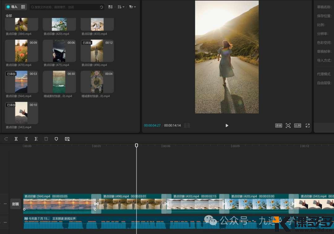334x234 pixels.
Task: Click the trim-right split tool
Action: tap(36, 139)
